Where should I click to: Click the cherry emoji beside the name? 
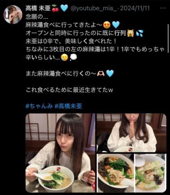55,8
